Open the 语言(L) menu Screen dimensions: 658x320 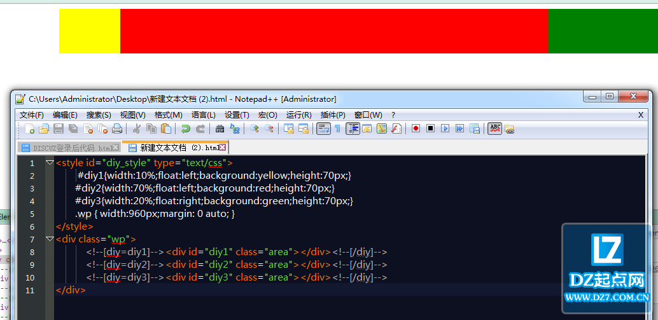(x=204, y=115)
